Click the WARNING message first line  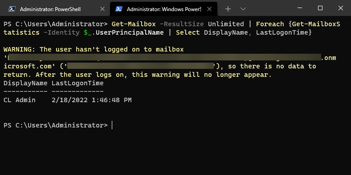(x=94, y=49)
